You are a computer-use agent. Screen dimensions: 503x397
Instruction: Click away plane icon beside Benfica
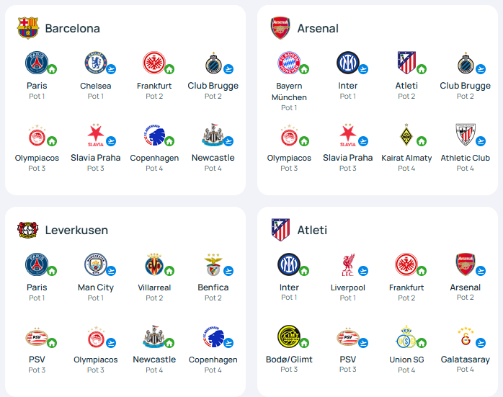[228, 271]
